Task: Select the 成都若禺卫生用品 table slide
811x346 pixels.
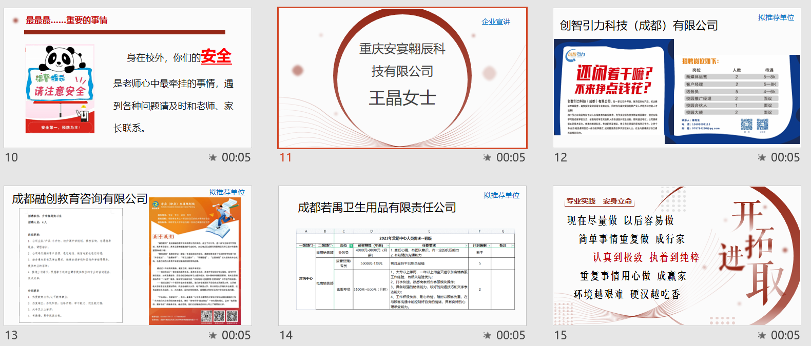Action: tap(402, 256)
